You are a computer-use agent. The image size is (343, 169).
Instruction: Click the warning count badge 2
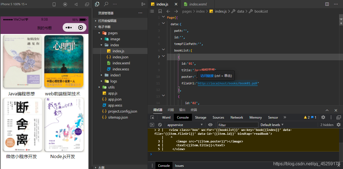(x=307, y=117)
